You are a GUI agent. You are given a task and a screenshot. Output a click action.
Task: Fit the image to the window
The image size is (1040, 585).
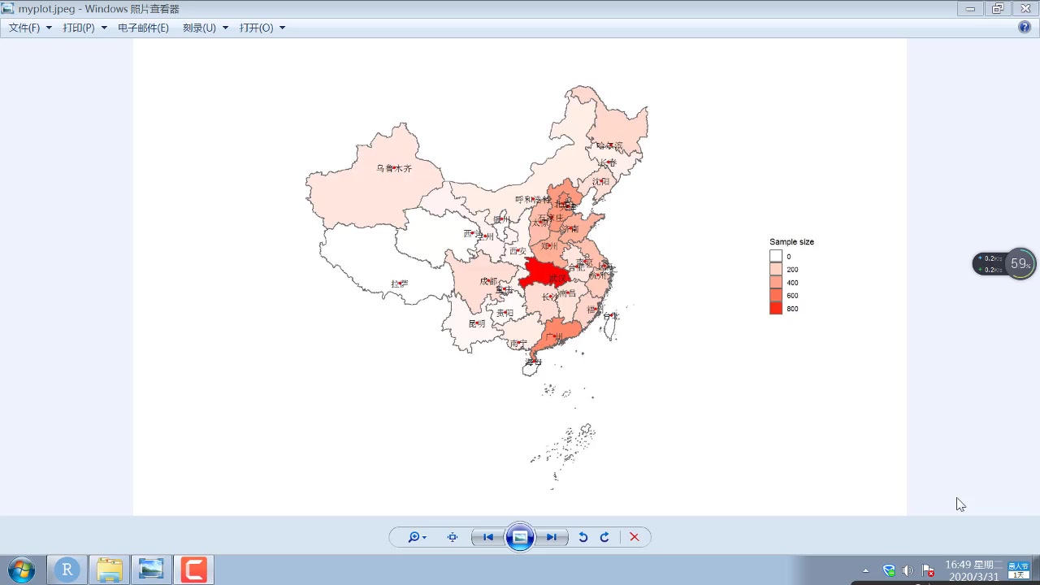[x=453, y=536]
